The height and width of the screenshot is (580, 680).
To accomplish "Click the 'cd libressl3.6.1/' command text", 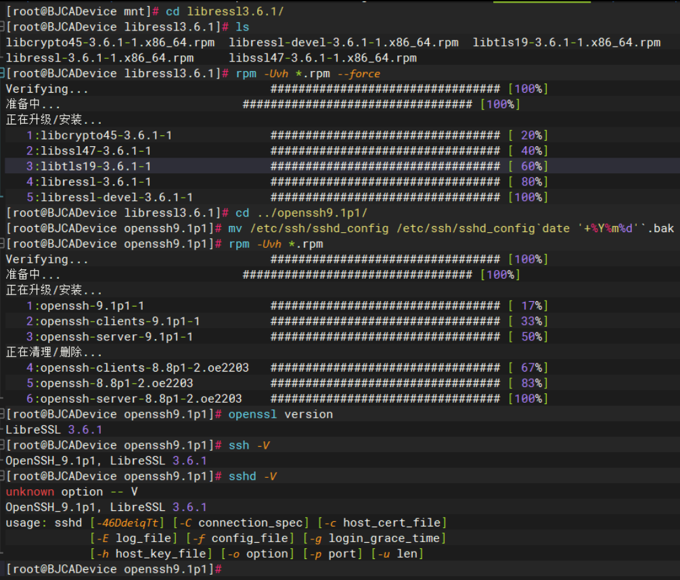I will (x=225, y=12).
